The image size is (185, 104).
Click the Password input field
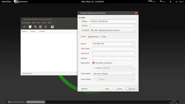[x=114, y=53]
